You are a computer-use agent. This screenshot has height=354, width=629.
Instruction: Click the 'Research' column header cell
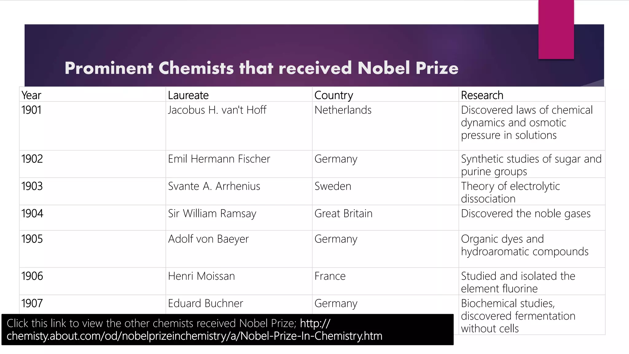(x=532, y=95)
